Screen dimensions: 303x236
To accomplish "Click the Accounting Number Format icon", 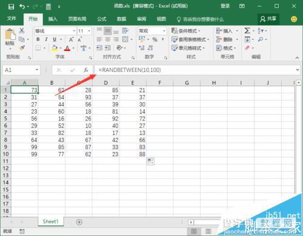I will (x=142, y=39).
